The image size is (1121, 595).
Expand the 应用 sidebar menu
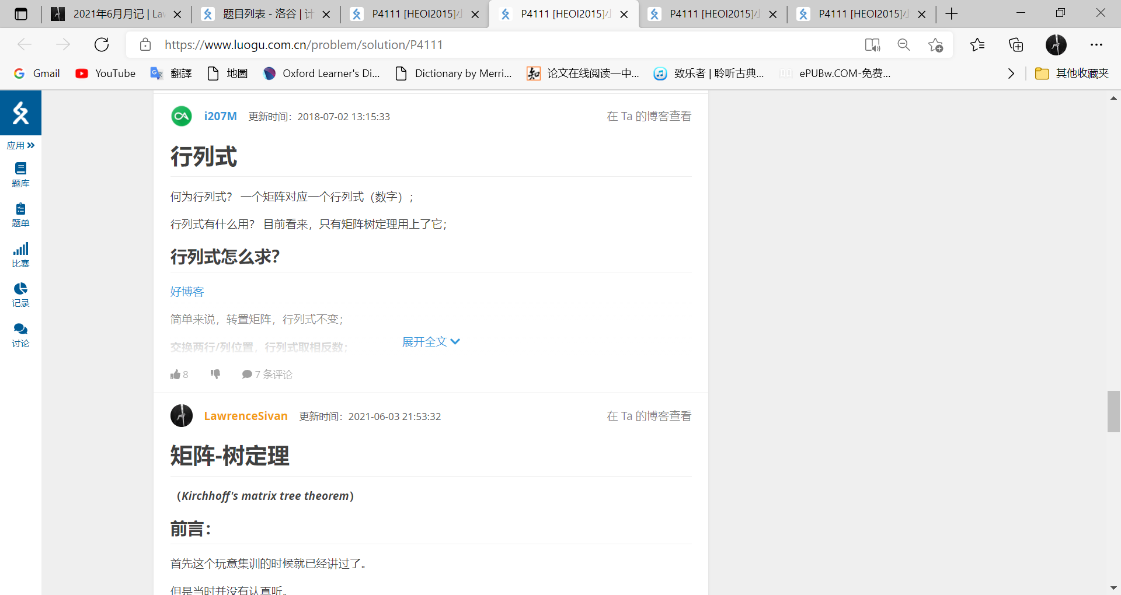(x=20, y=145)
